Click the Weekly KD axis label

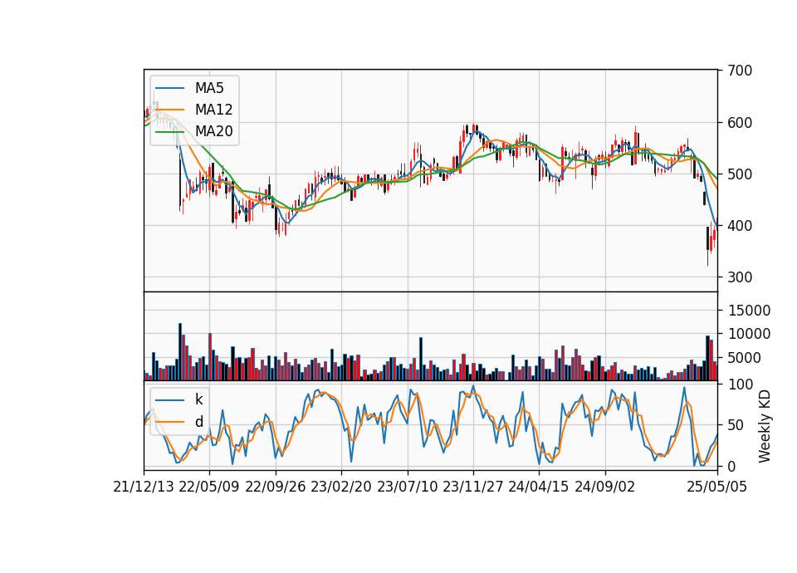point(764,426)
